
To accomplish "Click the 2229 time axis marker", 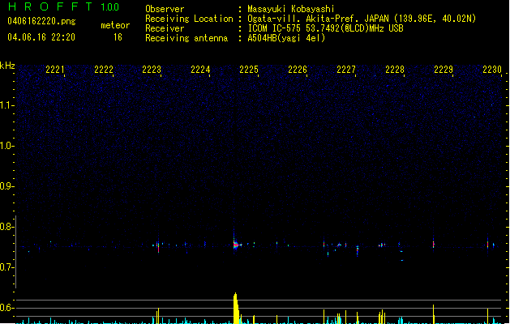I will [x=444, y=70].
